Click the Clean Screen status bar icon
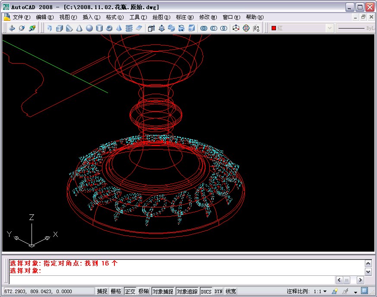 pos(364,291)
